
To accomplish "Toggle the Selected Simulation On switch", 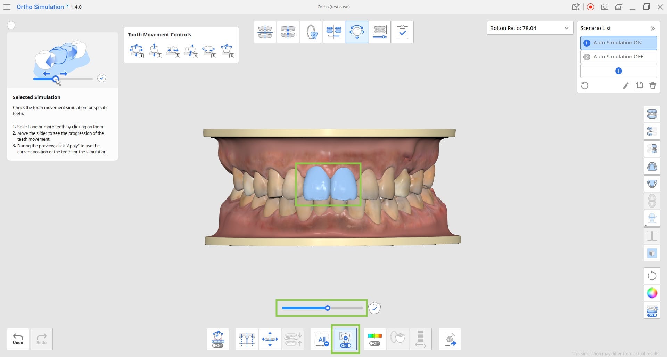I will [x=345, y=339].
